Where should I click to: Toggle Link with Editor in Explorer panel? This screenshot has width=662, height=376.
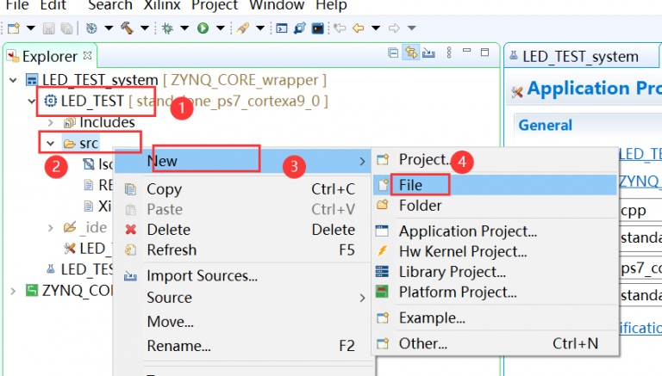[x=411, y=54]
